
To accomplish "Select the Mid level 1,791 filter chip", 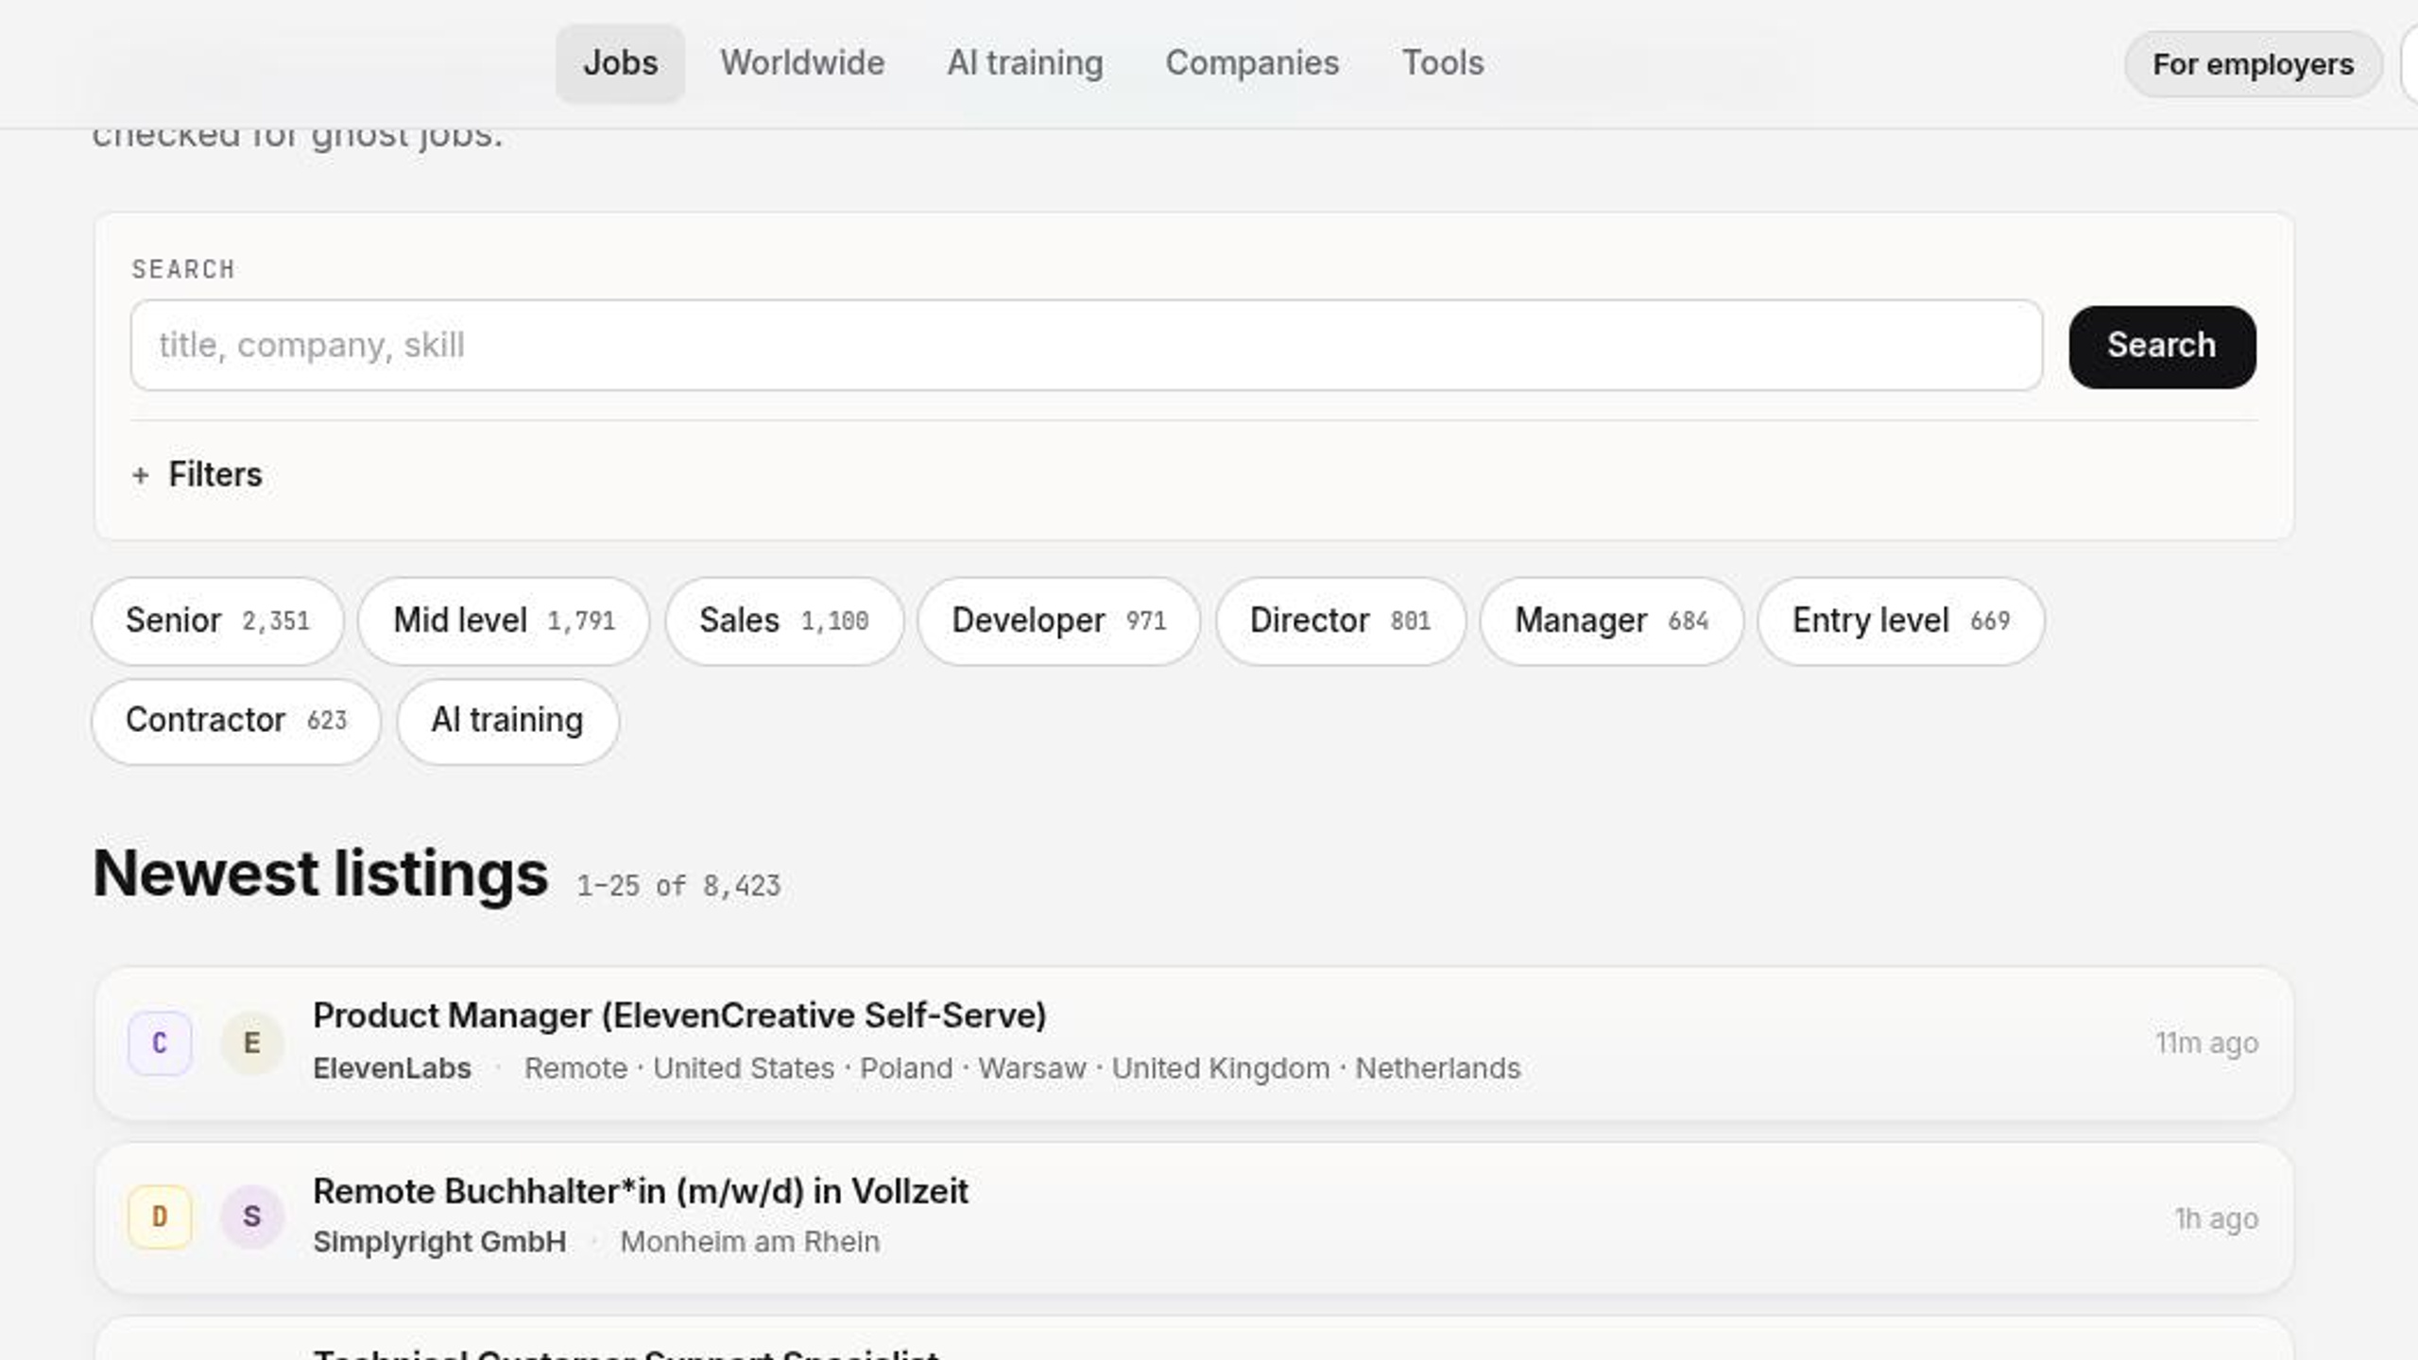I will 504,620.
